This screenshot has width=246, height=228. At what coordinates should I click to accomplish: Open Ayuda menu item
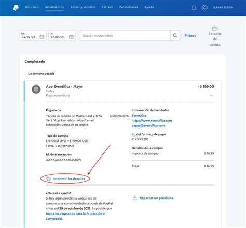click(x=149, y=7)
